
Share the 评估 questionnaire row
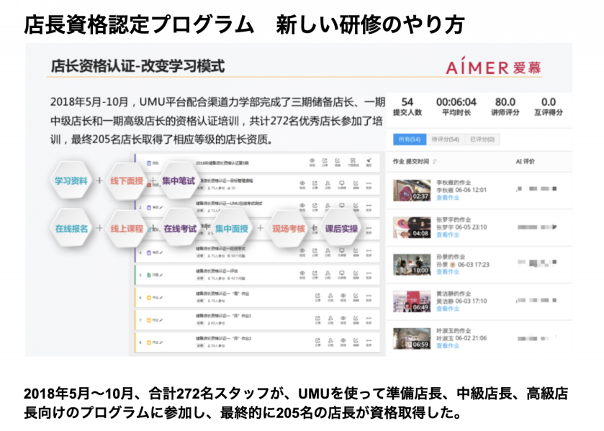(x=315, y=273)
